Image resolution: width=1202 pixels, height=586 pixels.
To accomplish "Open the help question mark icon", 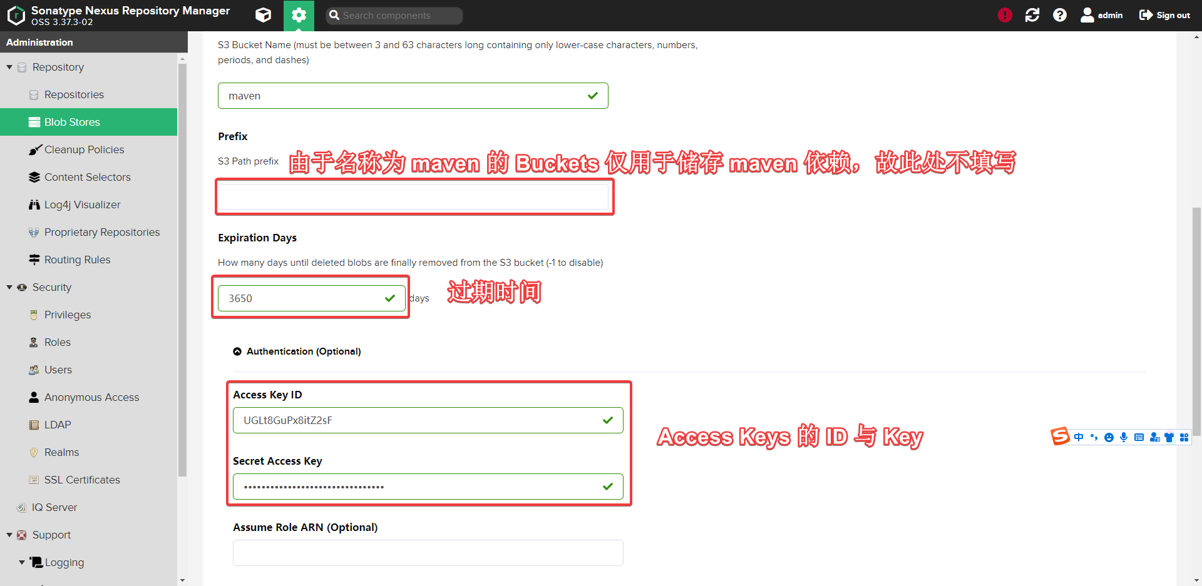I will [1059, 15].
